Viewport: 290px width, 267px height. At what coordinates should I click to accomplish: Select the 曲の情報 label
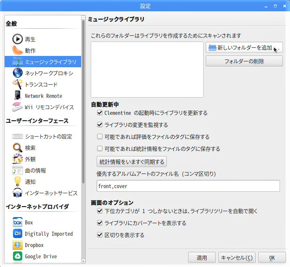(x=35, y=170)
